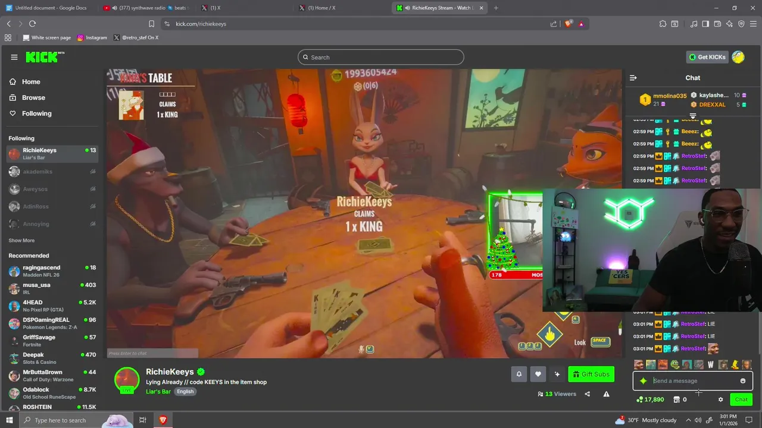
Task: Open Brave Wallet icon
Action: [x=717, y=24]
